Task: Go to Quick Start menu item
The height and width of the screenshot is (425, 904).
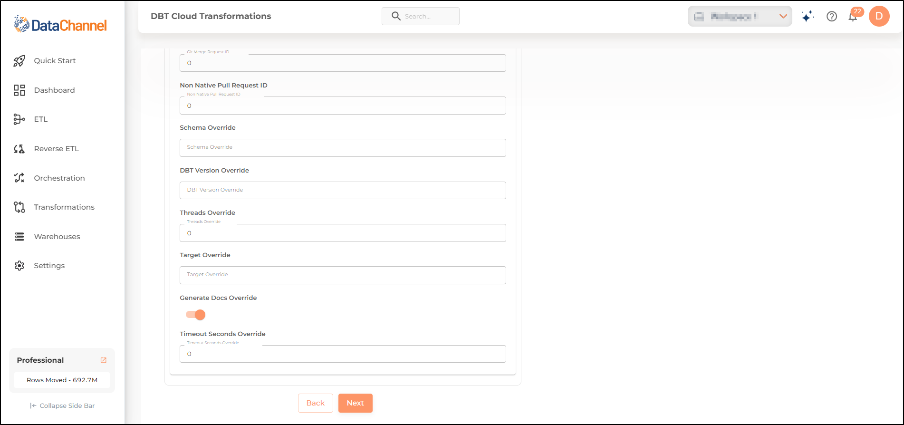Action: click(x=55, y=61)
